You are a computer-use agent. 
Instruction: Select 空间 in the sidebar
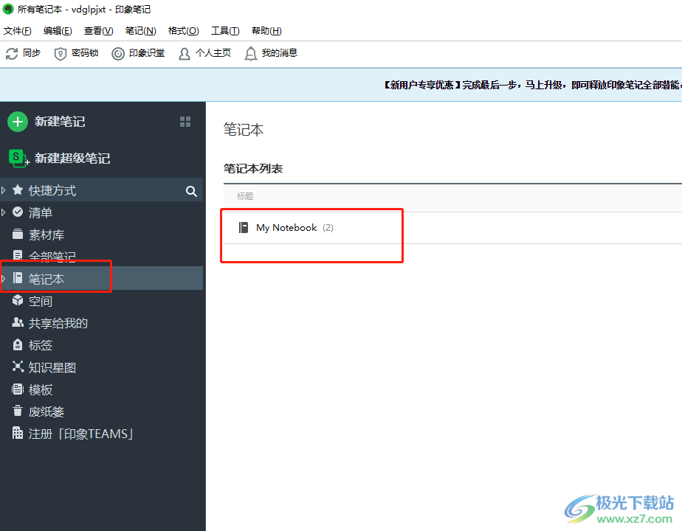click(x=41, y=301)
